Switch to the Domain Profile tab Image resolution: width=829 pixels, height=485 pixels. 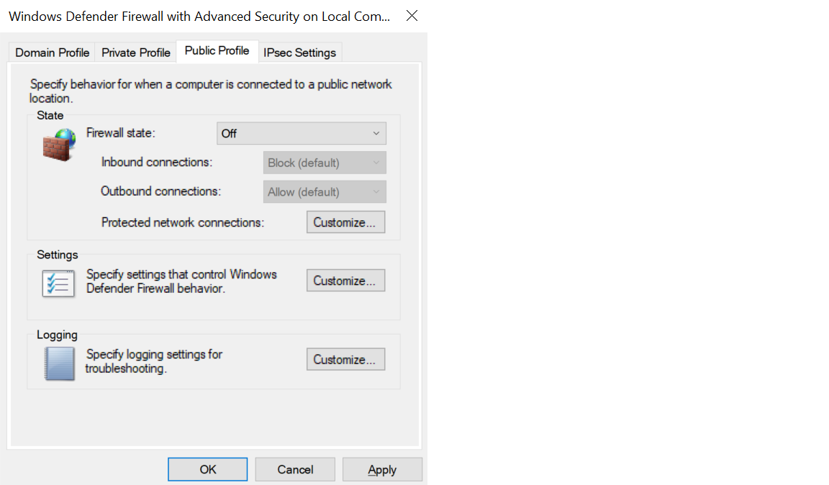coord(52,53)
